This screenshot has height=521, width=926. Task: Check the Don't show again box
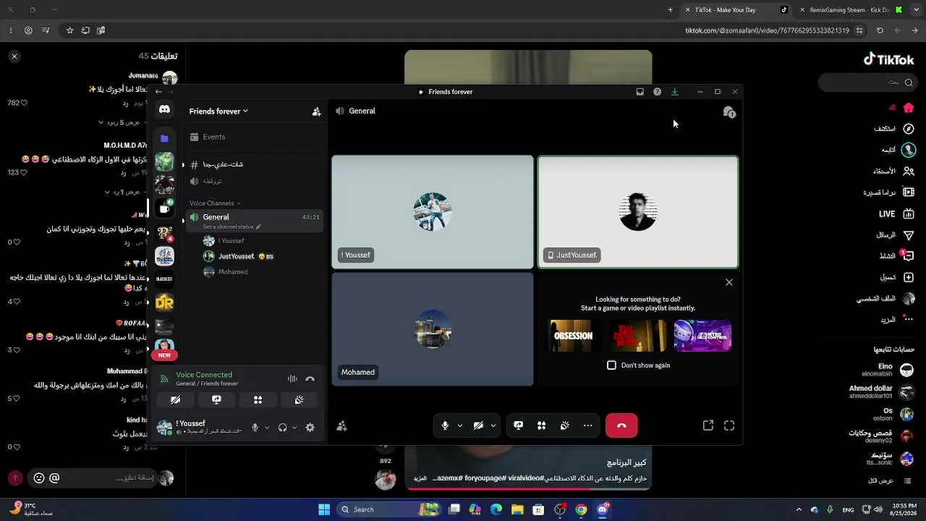611,365
